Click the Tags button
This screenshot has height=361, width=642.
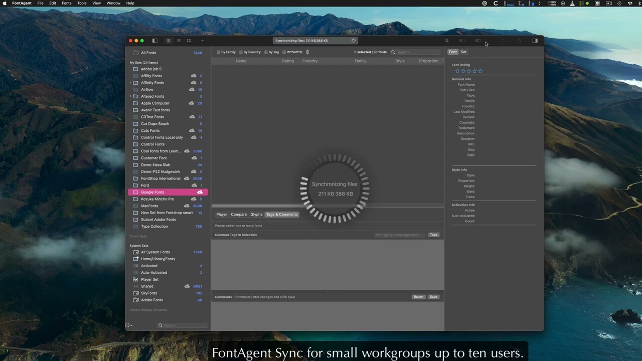(x=433, y=235)
